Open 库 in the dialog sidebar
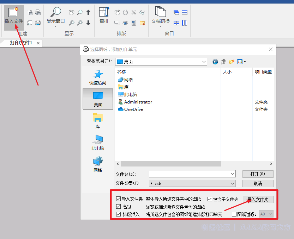 98,121
